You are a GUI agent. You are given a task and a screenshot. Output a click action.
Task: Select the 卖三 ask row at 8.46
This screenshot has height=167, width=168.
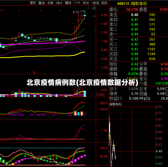pyautogui.click(x=138, y=25)
